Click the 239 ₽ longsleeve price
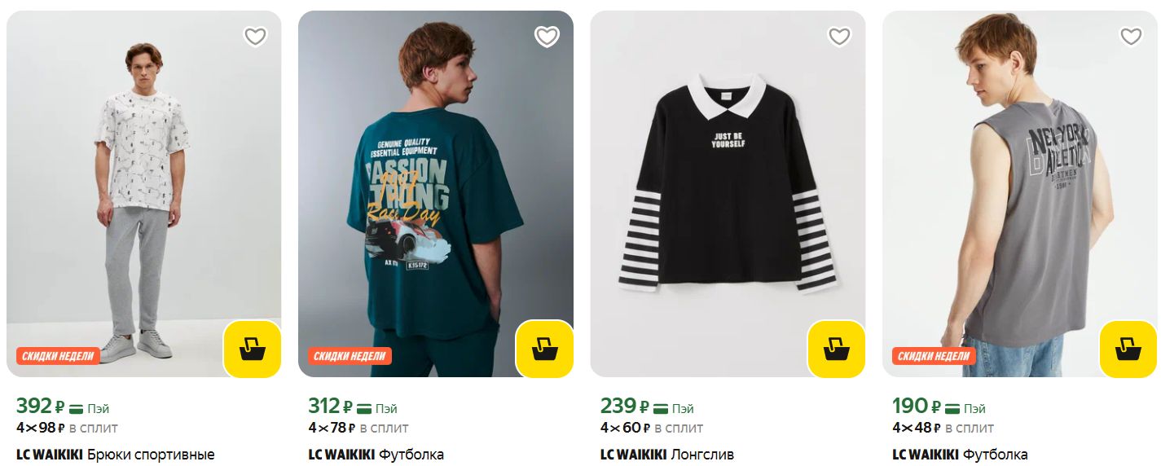The height and width of the screenshot is (466, 1161). [x=624, y=406]
